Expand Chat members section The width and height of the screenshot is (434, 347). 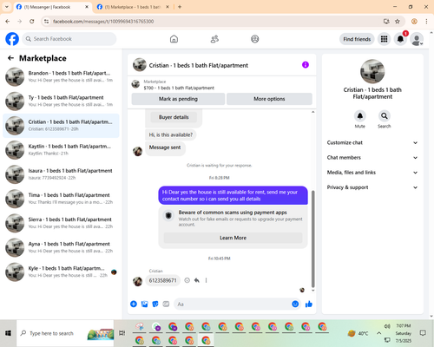coord(372,158)
